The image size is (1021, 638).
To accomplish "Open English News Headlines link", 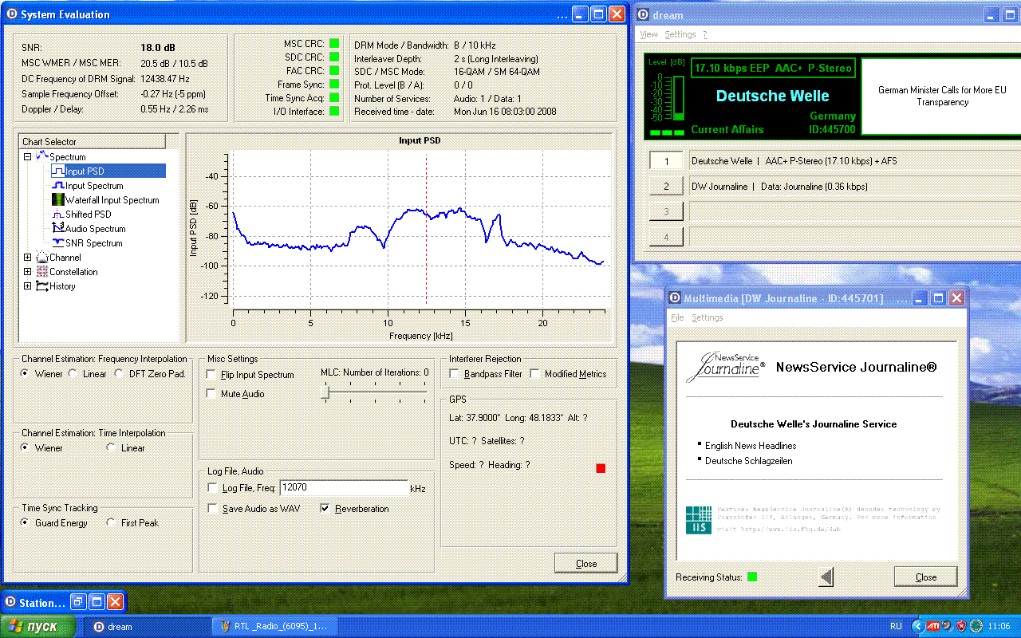I will [751, 446].
